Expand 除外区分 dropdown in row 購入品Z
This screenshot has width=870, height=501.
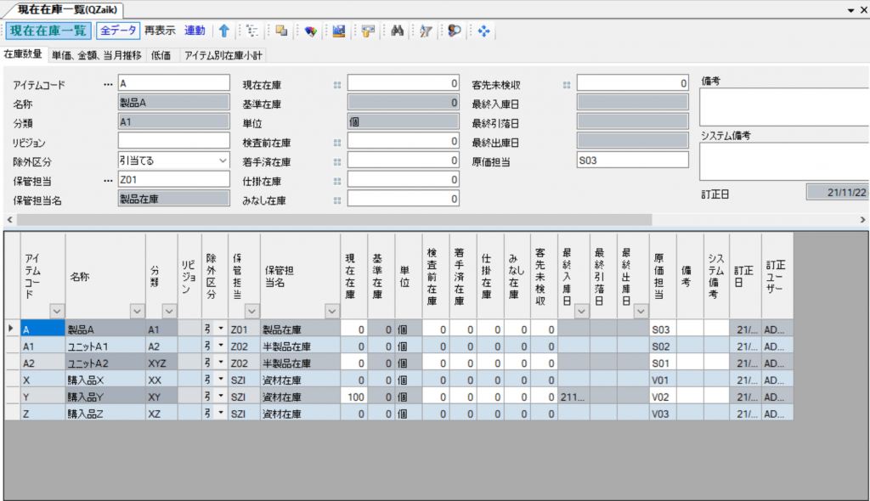(x=221, y=414)
